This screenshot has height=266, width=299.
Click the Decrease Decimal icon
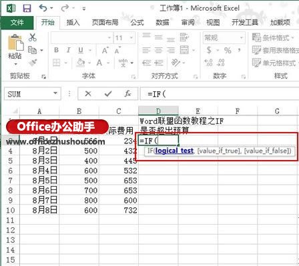pyautogui.click(x=221, y=63)
